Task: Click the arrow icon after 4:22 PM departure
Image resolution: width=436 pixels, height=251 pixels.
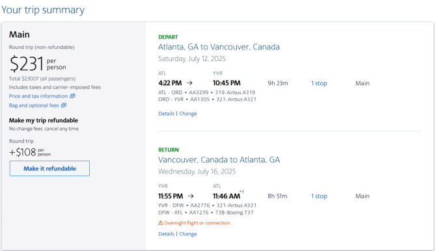Action: [189, 83]
